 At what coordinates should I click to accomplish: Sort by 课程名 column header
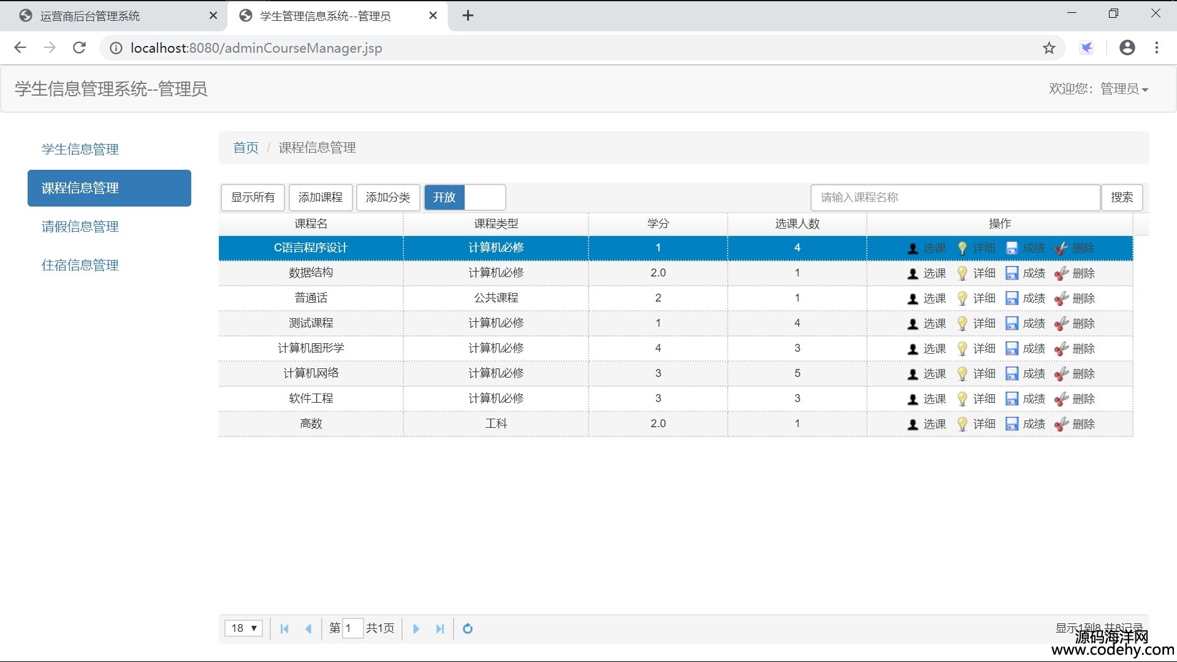click(x=311, y=224)
